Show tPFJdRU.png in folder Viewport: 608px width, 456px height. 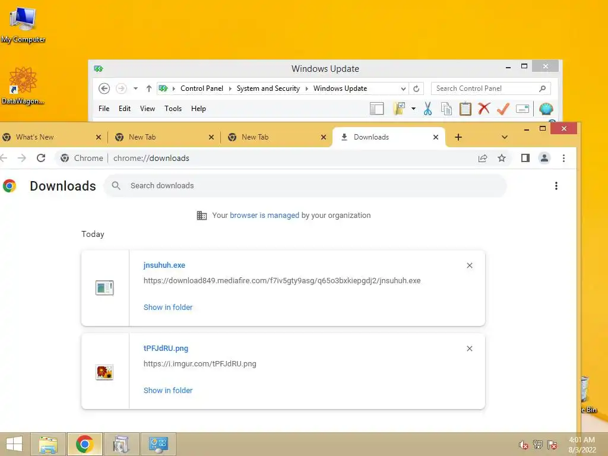pyautogui.click(x=168, y=391)
